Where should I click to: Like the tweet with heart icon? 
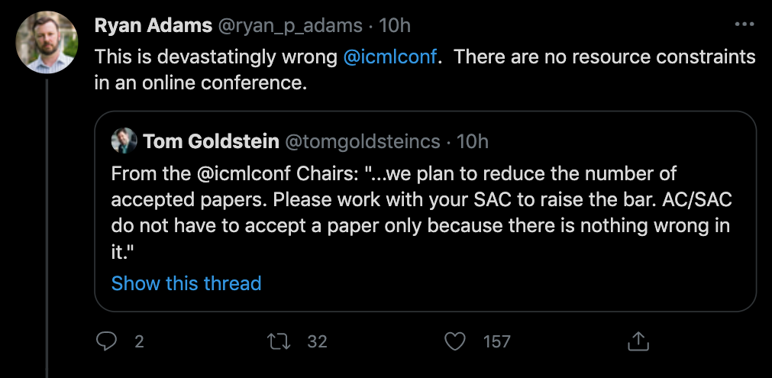(x=454, y=341)
